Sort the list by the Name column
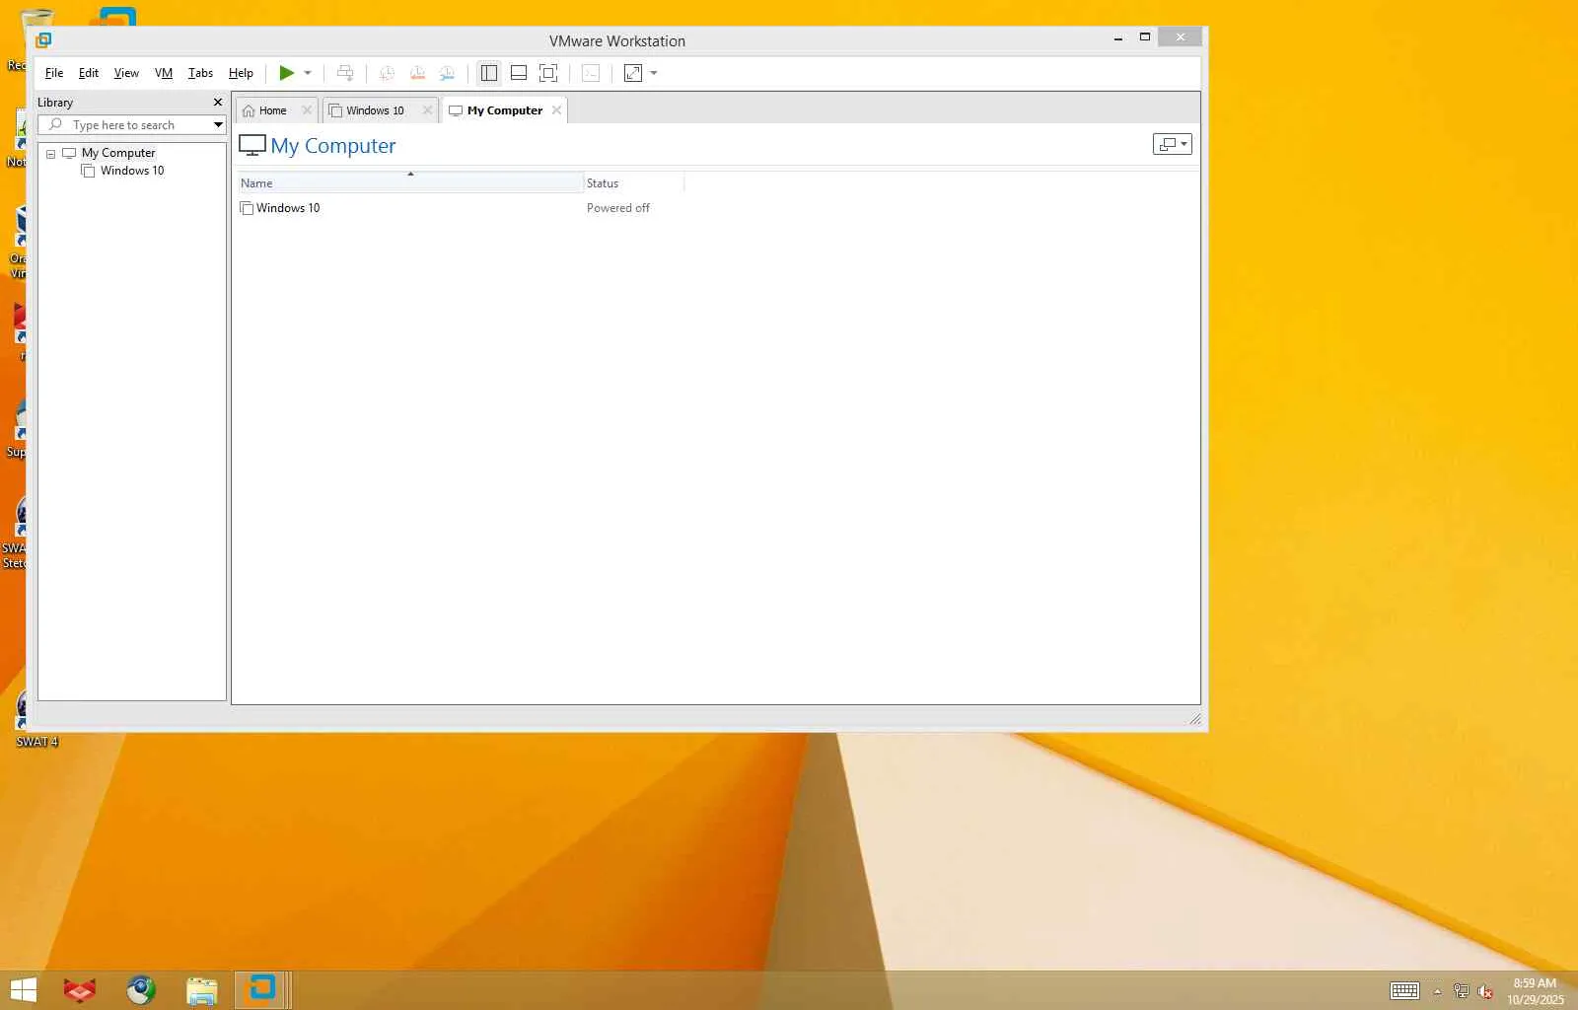The height and width of the screenshot is (1010, 1578). 410,182
